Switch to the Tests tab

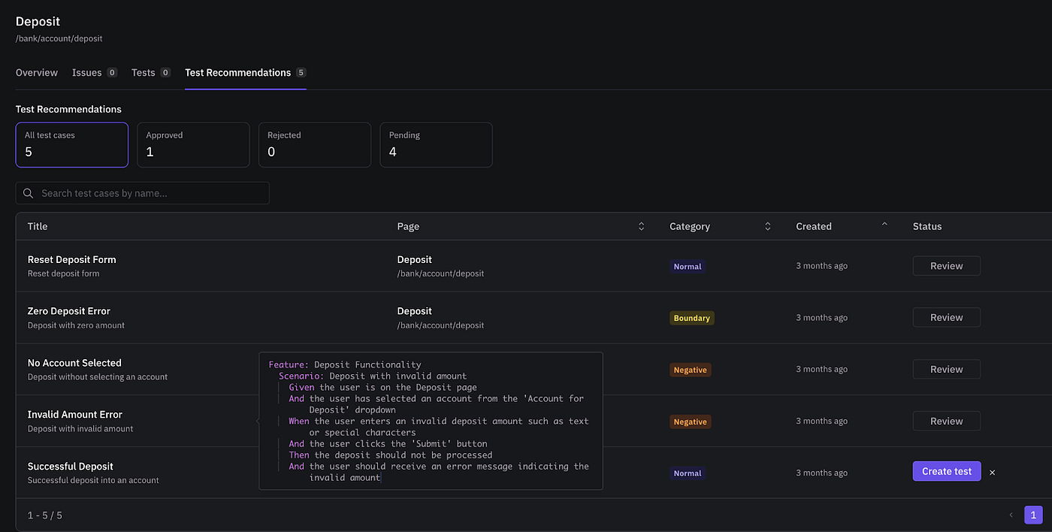click(x=151, y=73)
